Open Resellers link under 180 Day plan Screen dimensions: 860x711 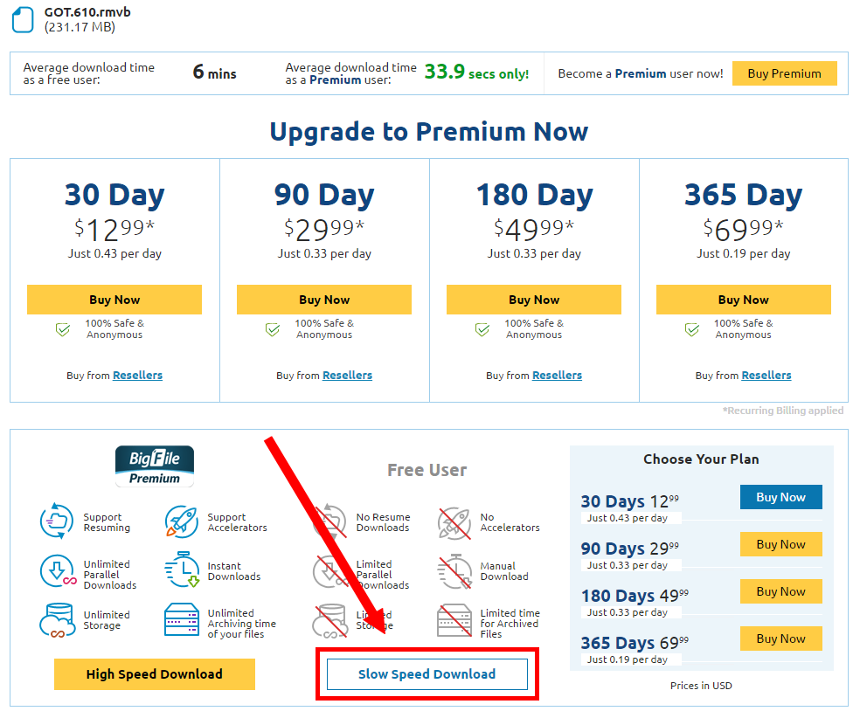pos(557,376)
